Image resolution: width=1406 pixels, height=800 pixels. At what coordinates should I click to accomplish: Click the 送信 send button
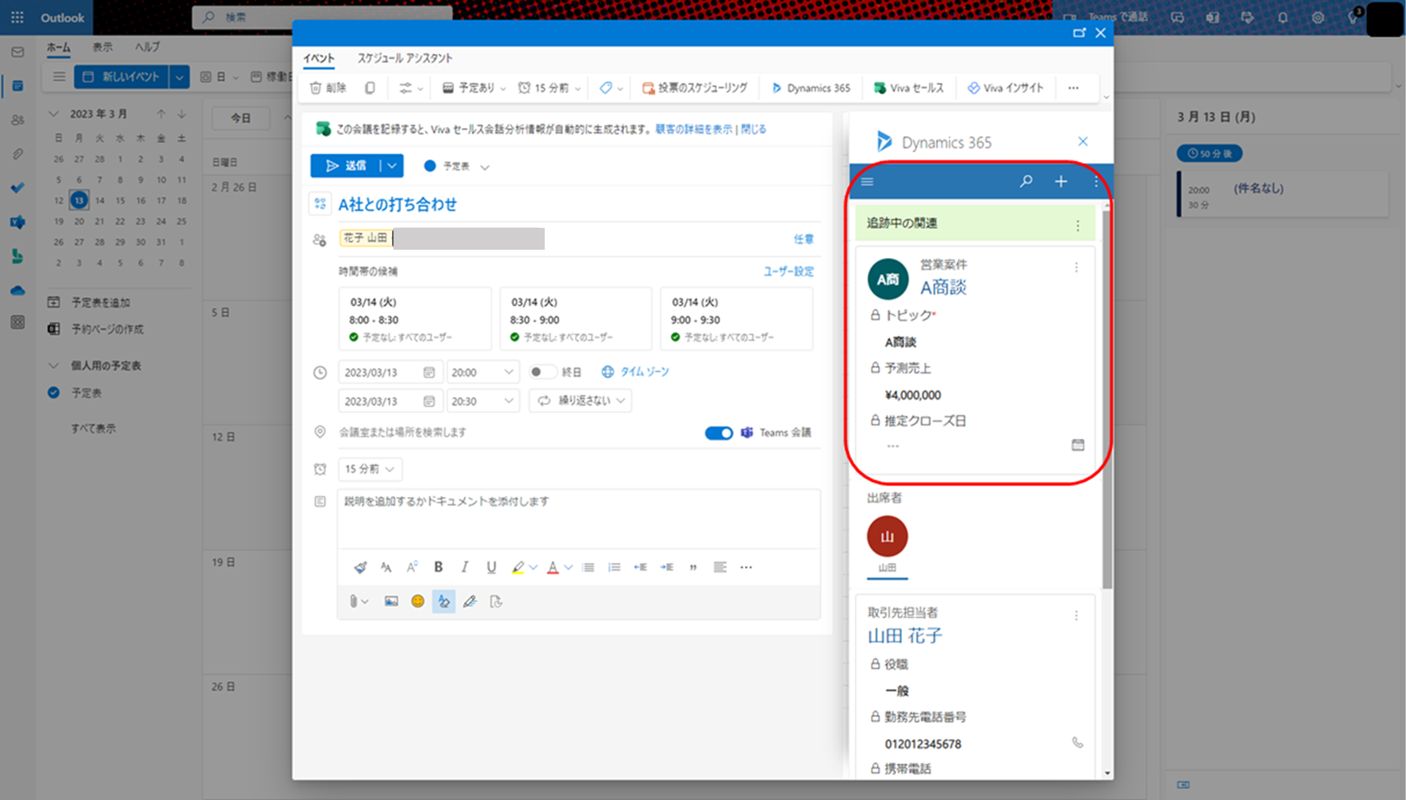click(346, 166)
